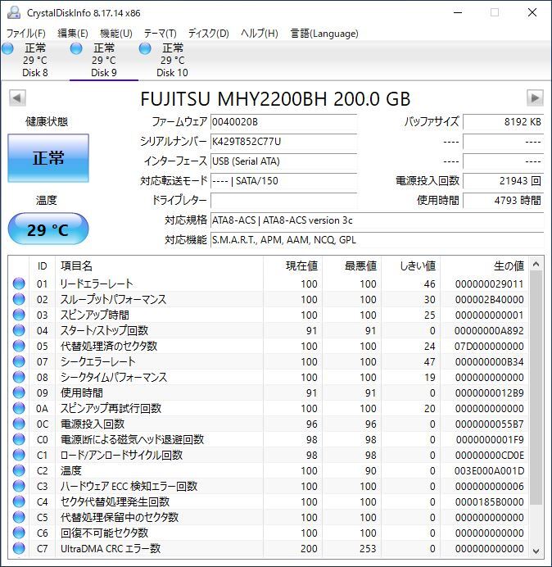
Task: Click status orb for ID 02 スループットパフォーマンス
Action: click(19, 299)
